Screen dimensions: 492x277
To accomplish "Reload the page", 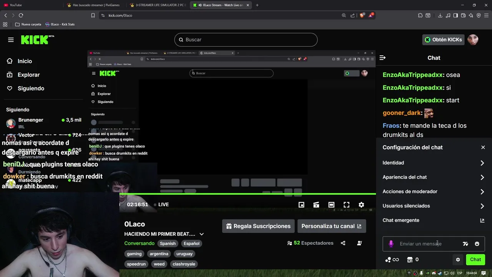I will tap(21, 15).
